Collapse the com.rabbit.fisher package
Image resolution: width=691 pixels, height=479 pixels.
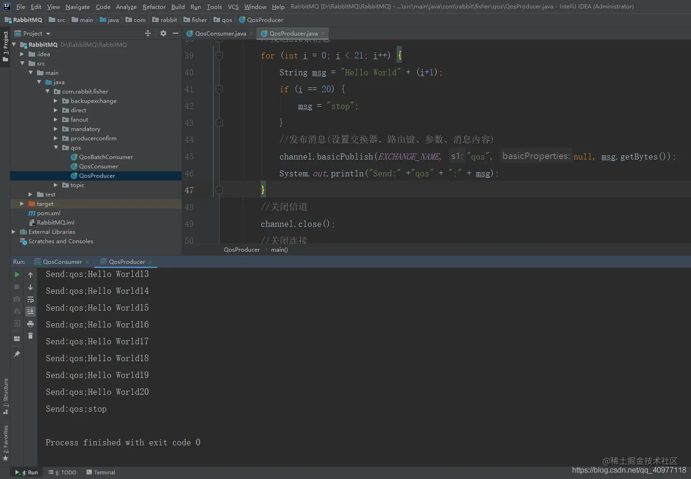point(47,91)
